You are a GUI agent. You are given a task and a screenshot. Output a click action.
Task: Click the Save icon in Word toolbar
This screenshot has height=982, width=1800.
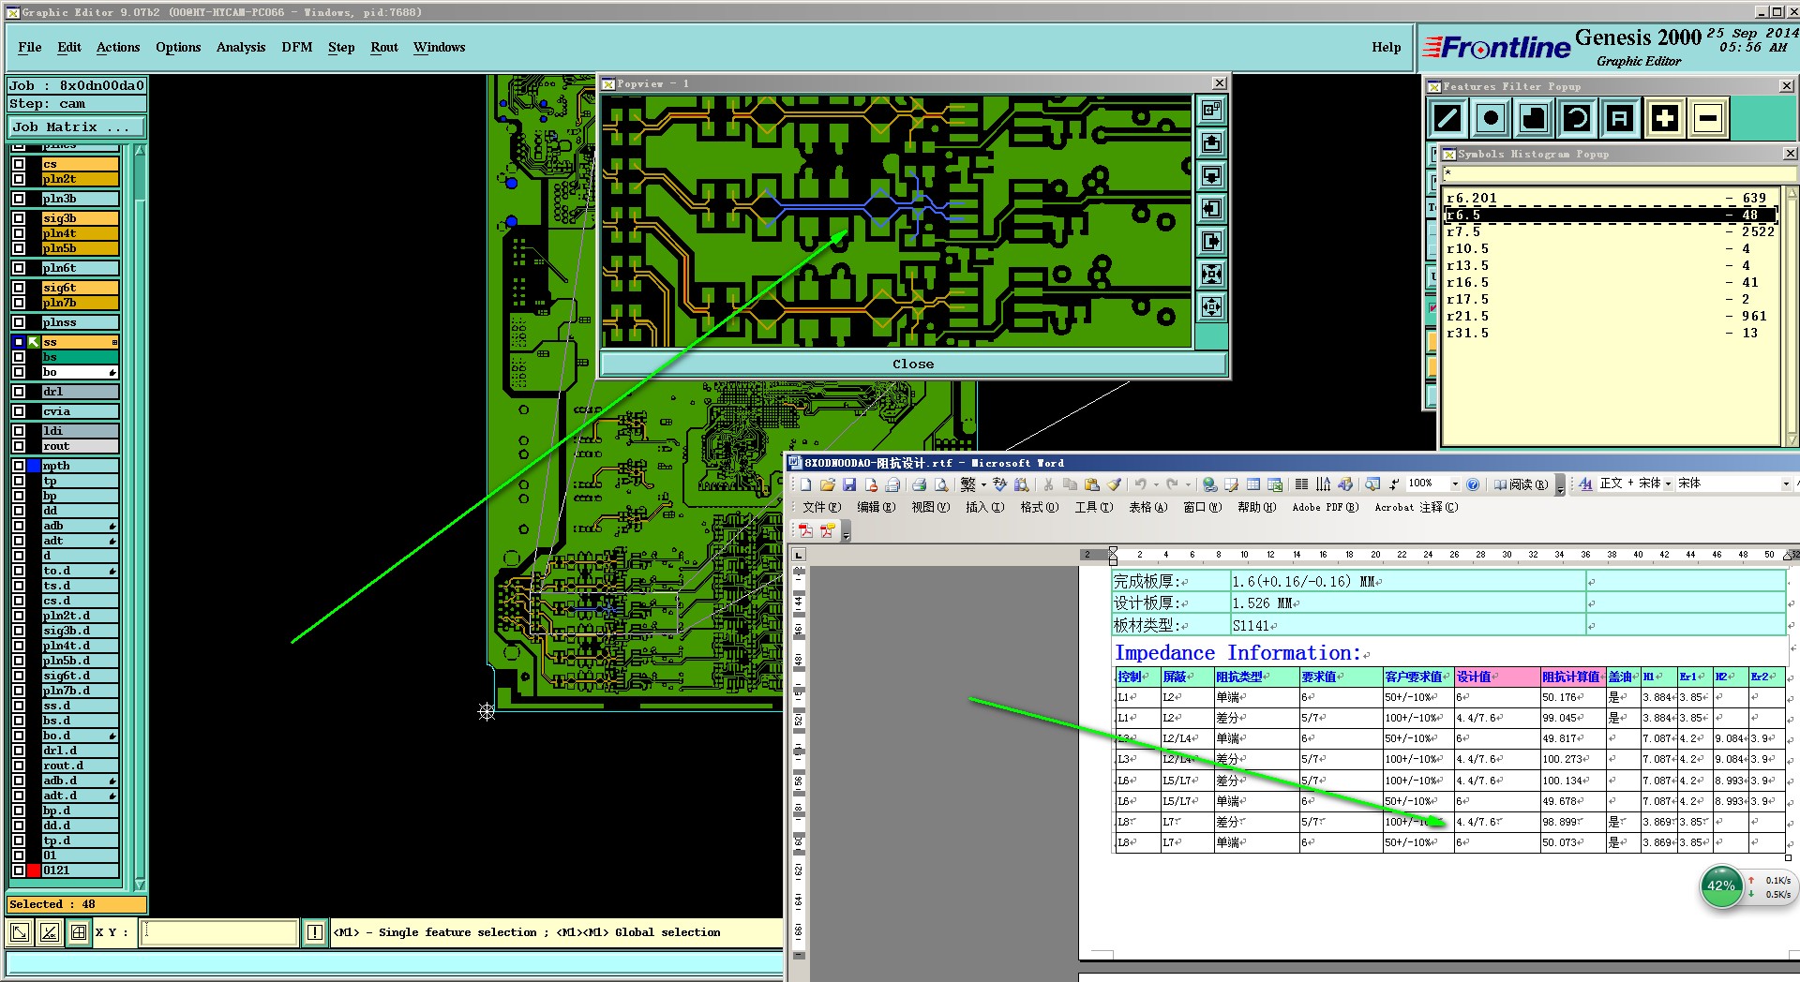849,484
